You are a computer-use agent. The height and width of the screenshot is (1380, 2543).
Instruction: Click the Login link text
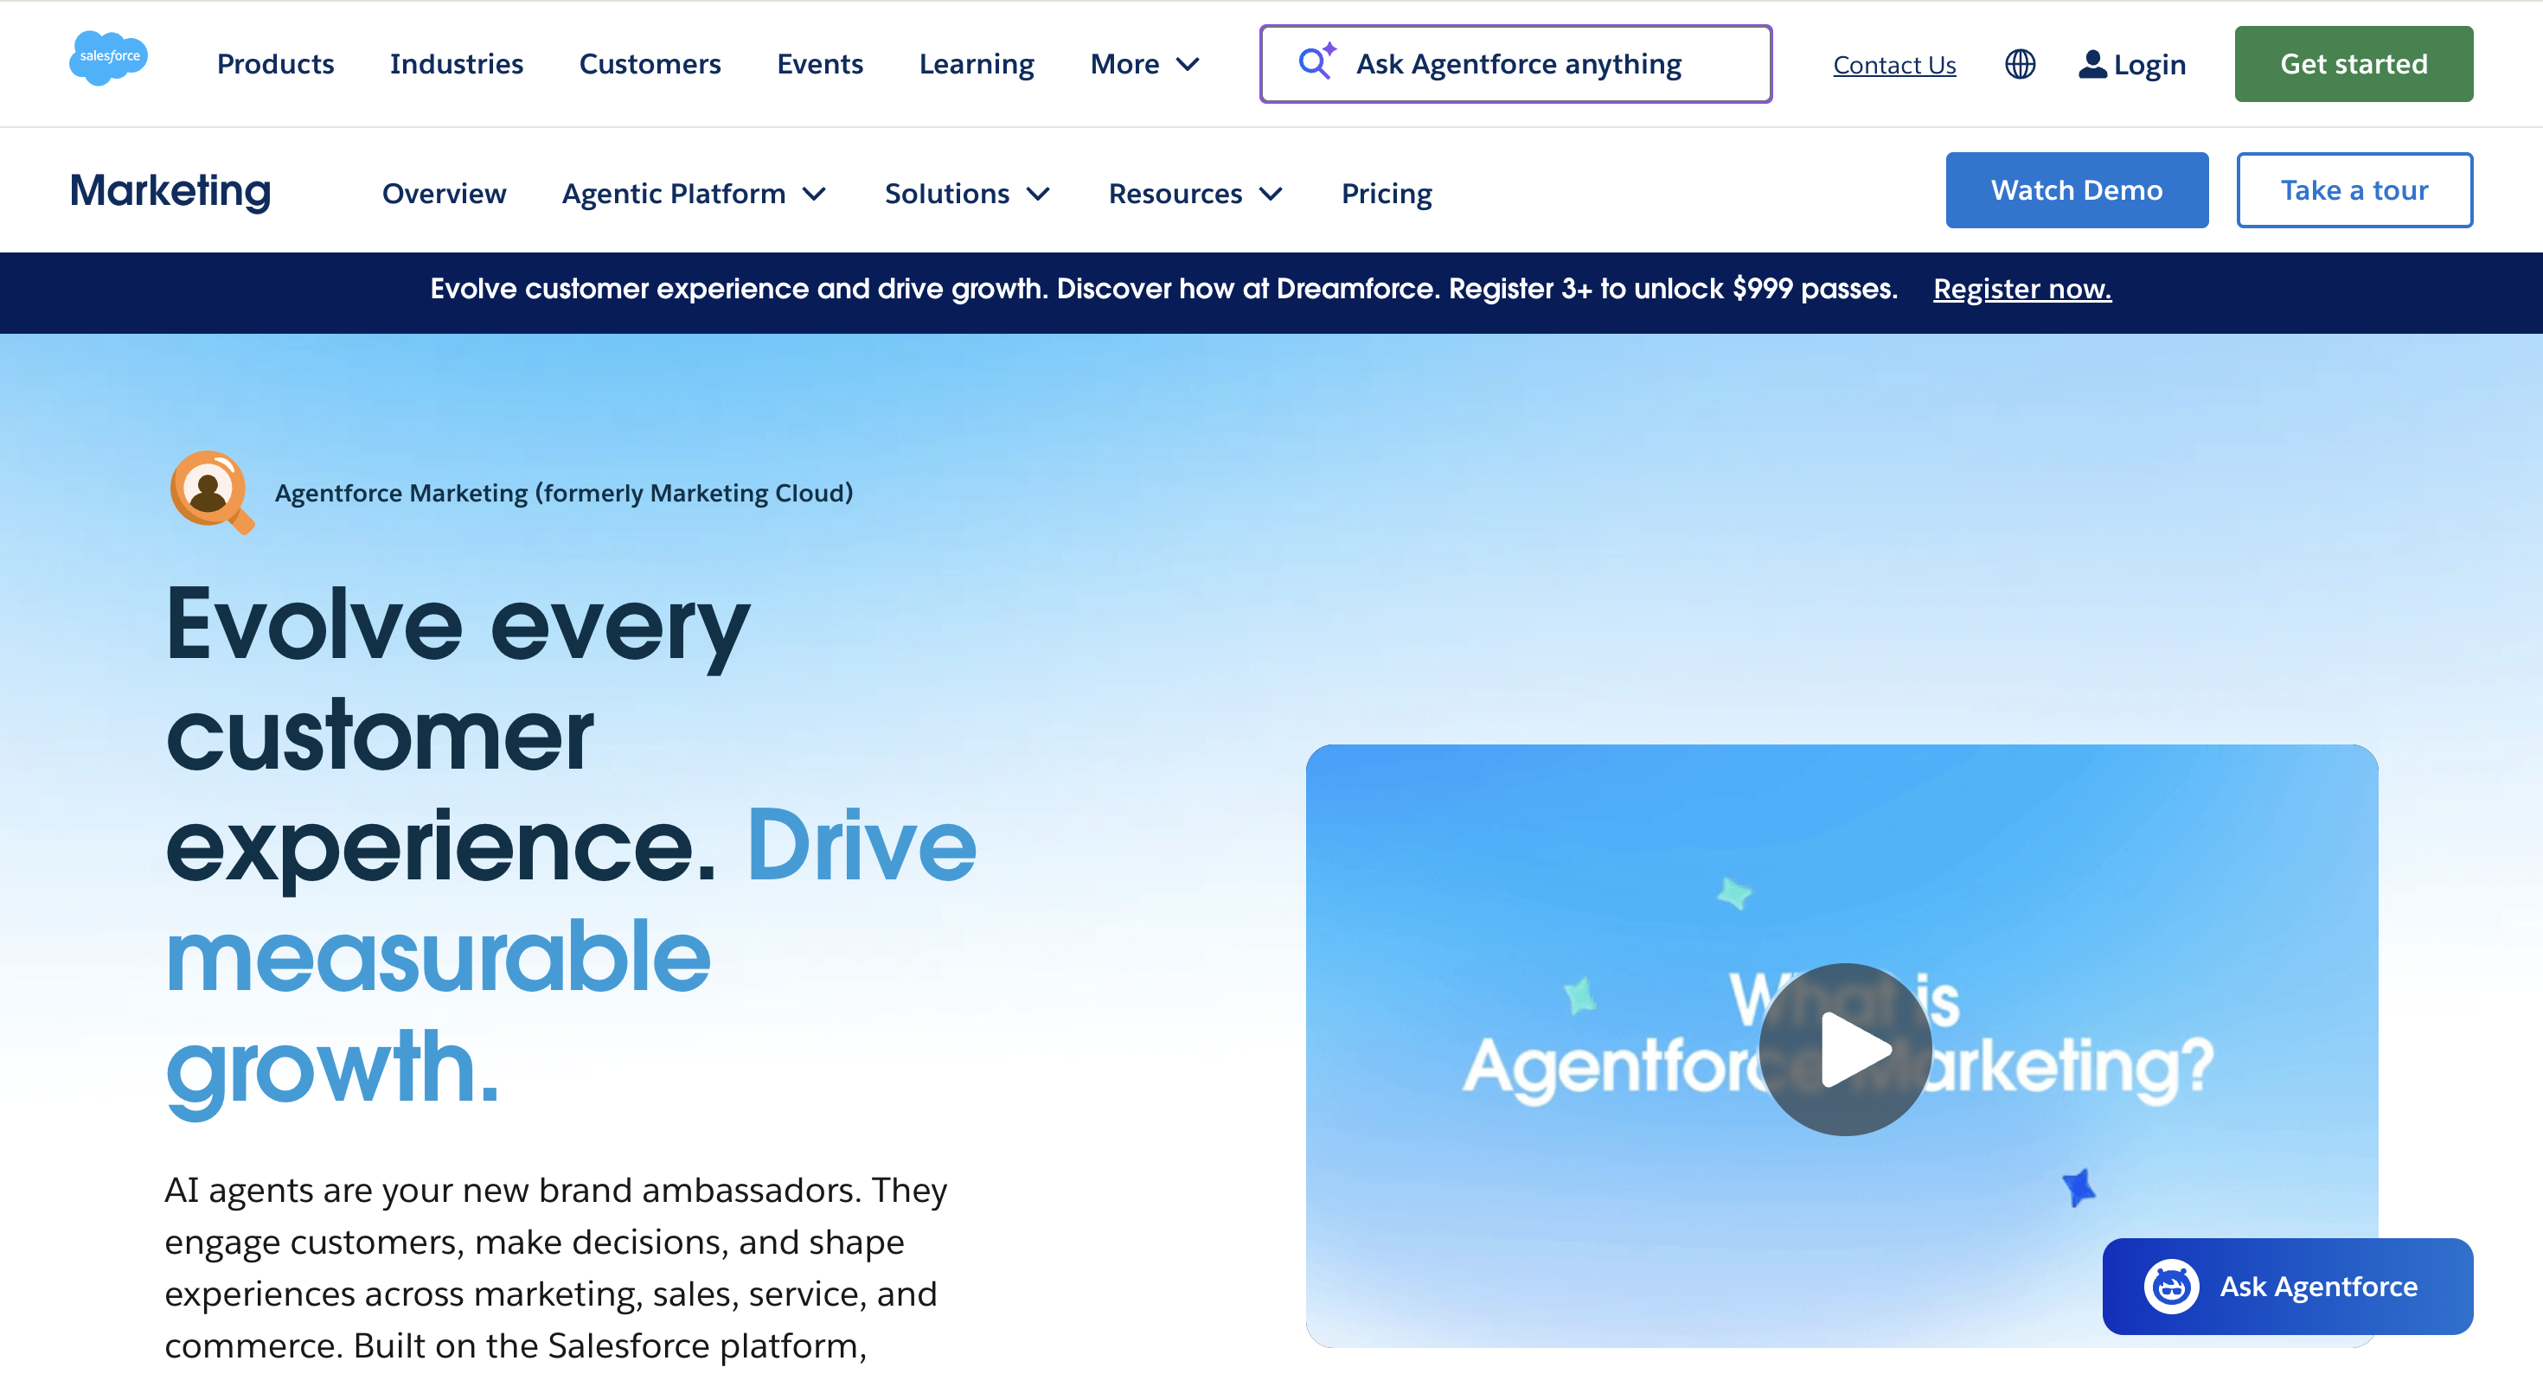coord(2149,65)
